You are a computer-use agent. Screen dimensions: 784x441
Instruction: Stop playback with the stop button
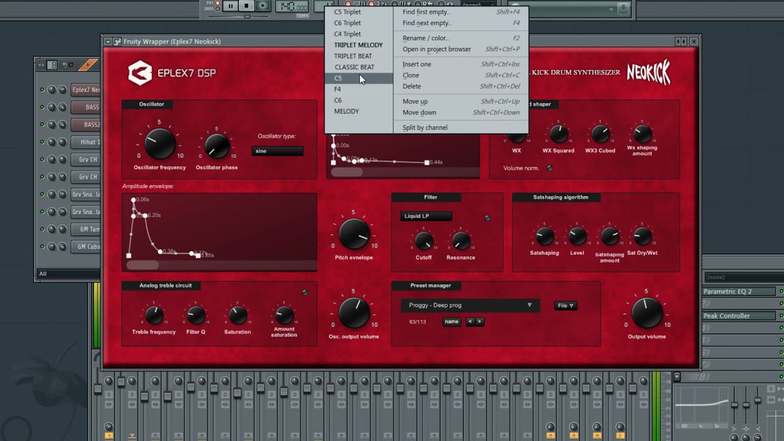point(246,6)
